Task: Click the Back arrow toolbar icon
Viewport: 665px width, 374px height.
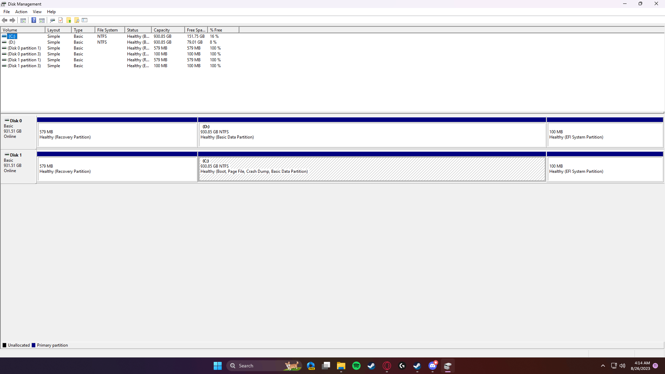Action: click(5, 20)
